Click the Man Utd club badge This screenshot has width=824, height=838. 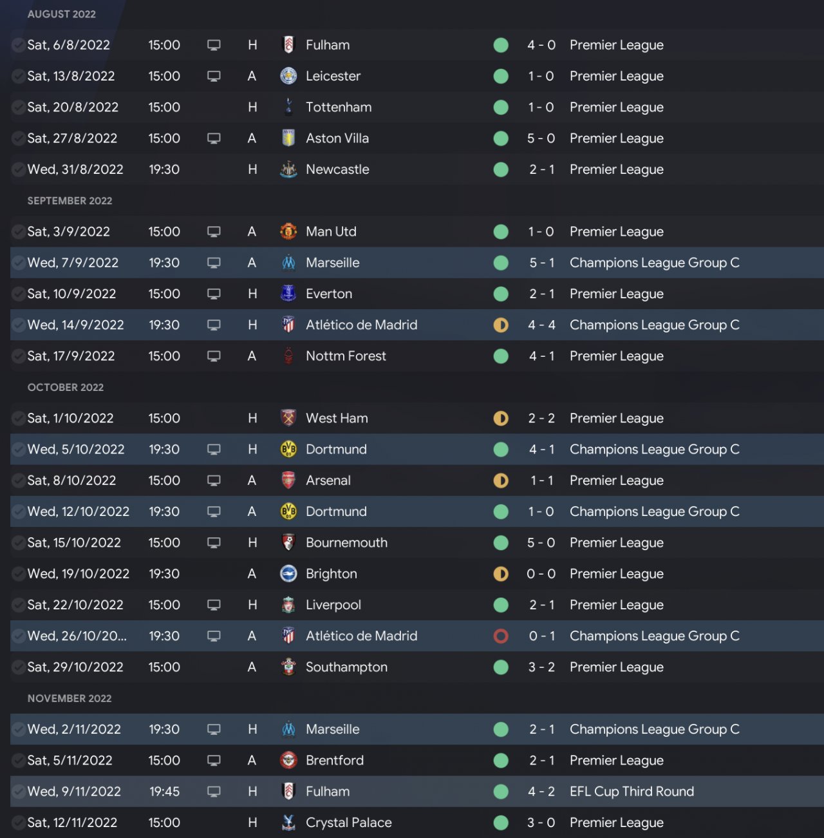point(288,231)
